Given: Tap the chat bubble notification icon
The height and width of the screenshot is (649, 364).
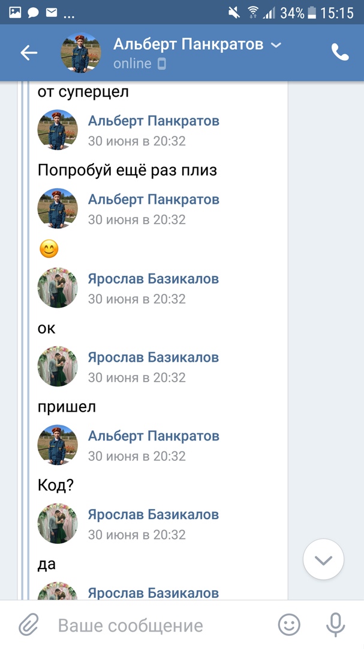Looking at the screenshot, I should [x=34, y=12].
